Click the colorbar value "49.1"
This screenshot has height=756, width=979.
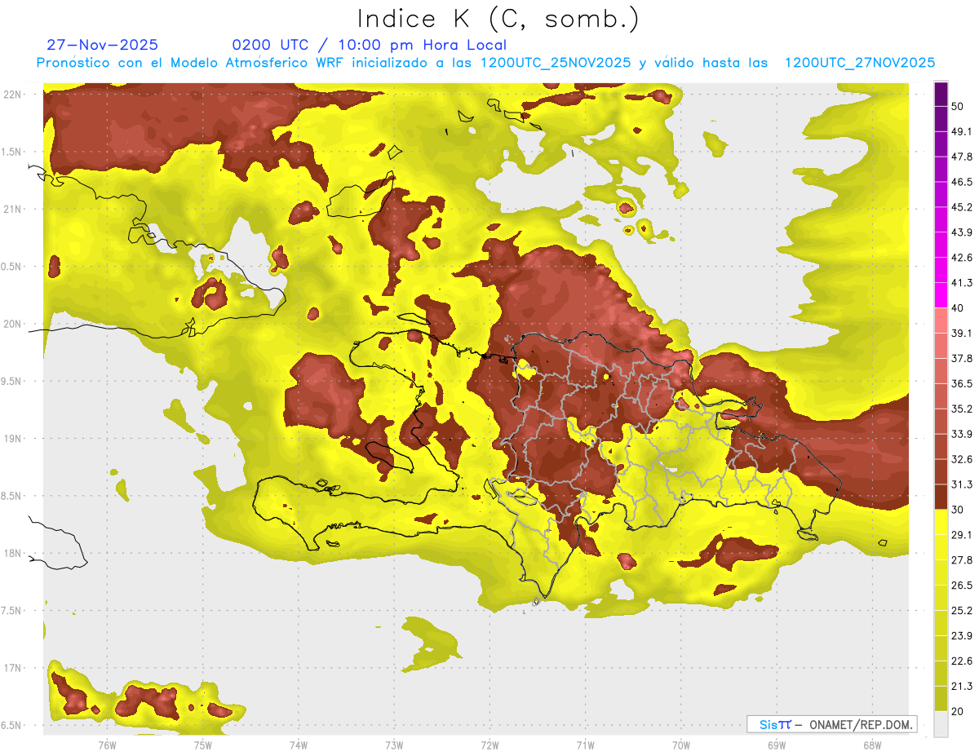(962, 131)
